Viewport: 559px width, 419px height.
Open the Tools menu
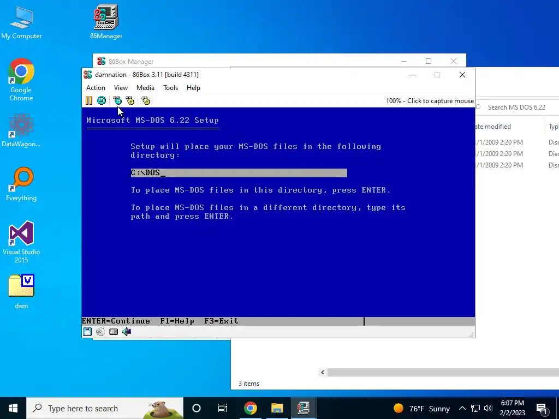tap(170, 88)
